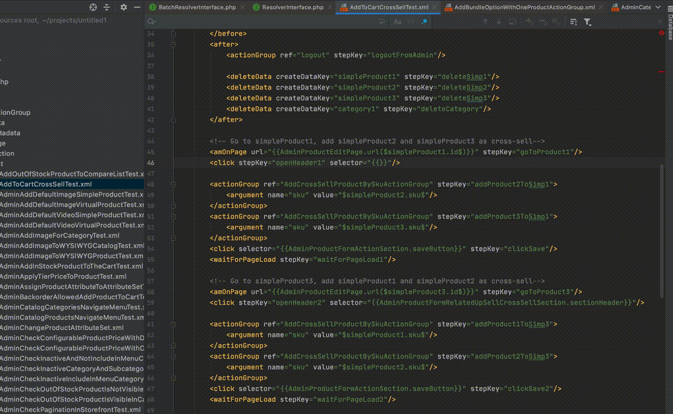Click into the find search field
Image resolution: width=673 pixels, height=414 pixels.
click(x=259, y=22)
